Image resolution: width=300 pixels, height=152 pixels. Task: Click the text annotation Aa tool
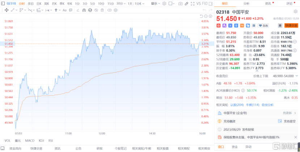click(64, 10)
